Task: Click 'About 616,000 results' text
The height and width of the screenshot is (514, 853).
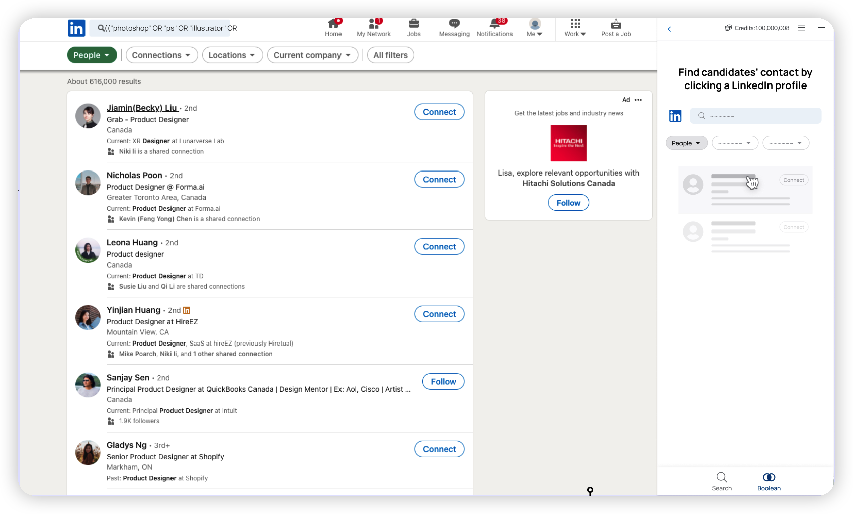Action: [104, 81]
